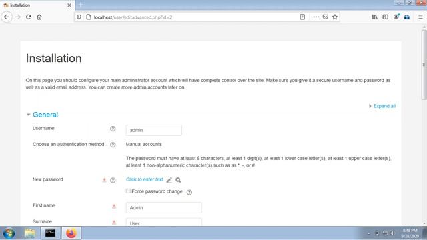Viewport: 427px width, 240px height.
Task: Show hidden tray icons arrow
Action: [369, 233]
